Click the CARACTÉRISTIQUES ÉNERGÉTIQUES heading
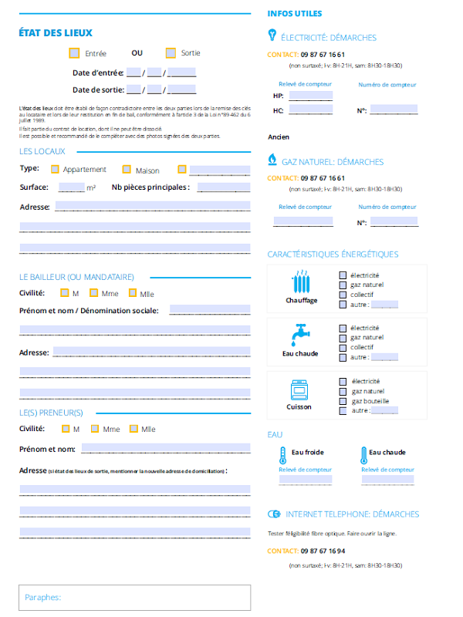The height and width of the screenshot is (617, 463). (x=333, y=255)
